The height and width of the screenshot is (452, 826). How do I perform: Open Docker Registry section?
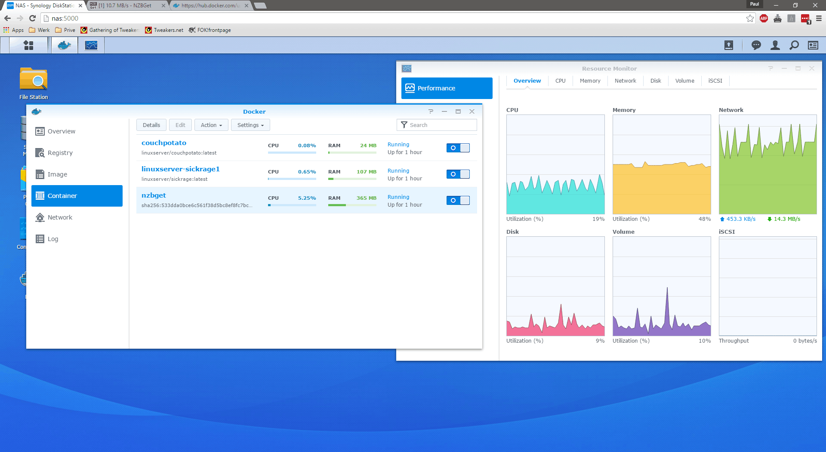pos(77,153)
